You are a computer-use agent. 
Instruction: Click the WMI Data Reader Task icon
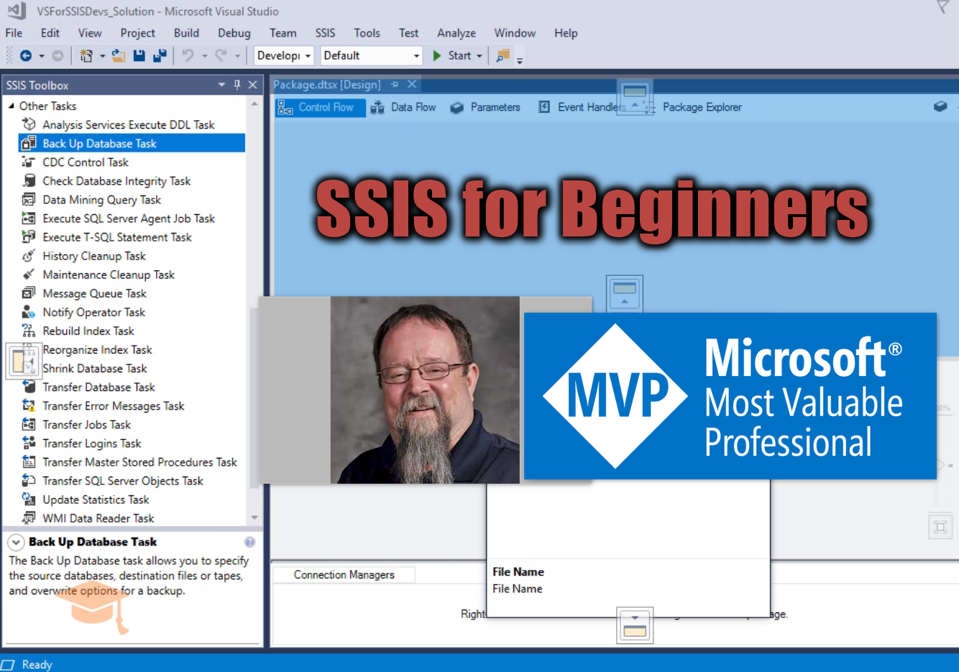(29, 517)
